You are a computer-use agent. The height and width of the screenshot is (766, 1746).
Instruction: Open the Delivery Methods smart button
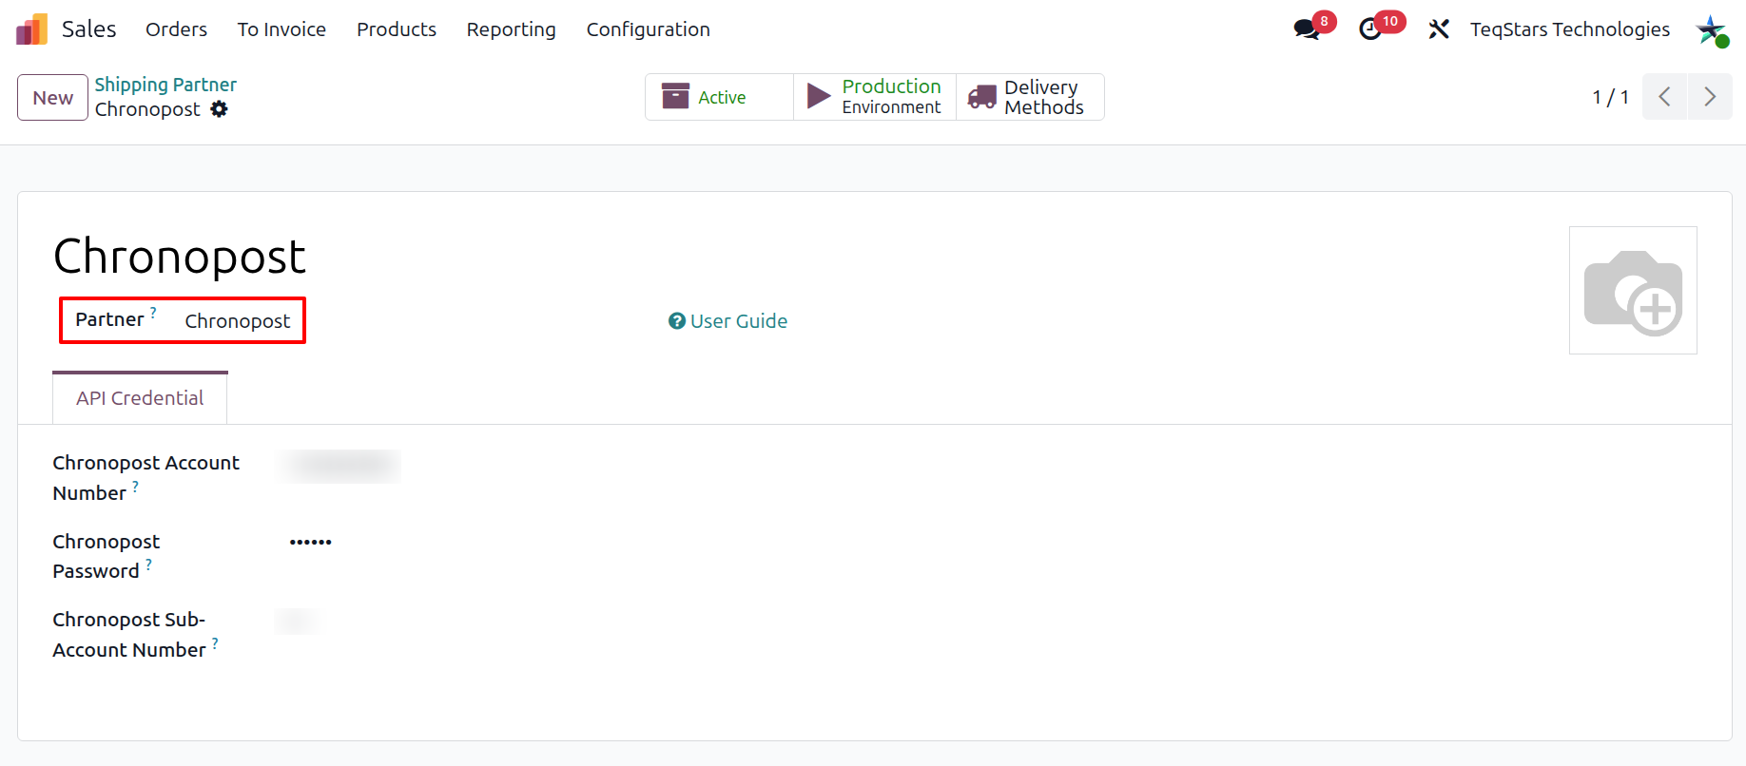[x=1030, y=97]
